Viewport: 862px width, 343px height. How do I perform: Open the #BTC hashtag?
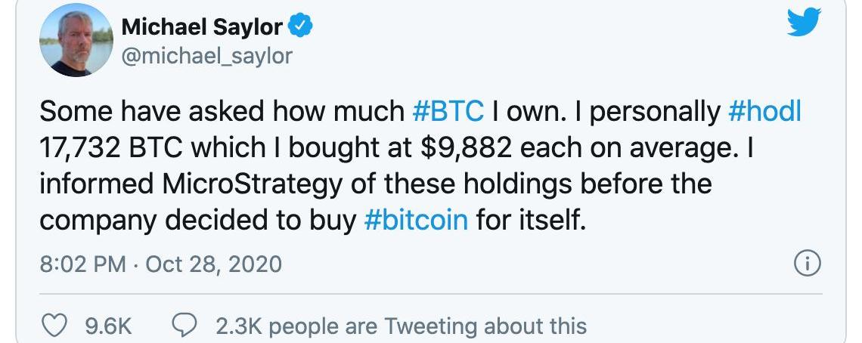point(449,112)
